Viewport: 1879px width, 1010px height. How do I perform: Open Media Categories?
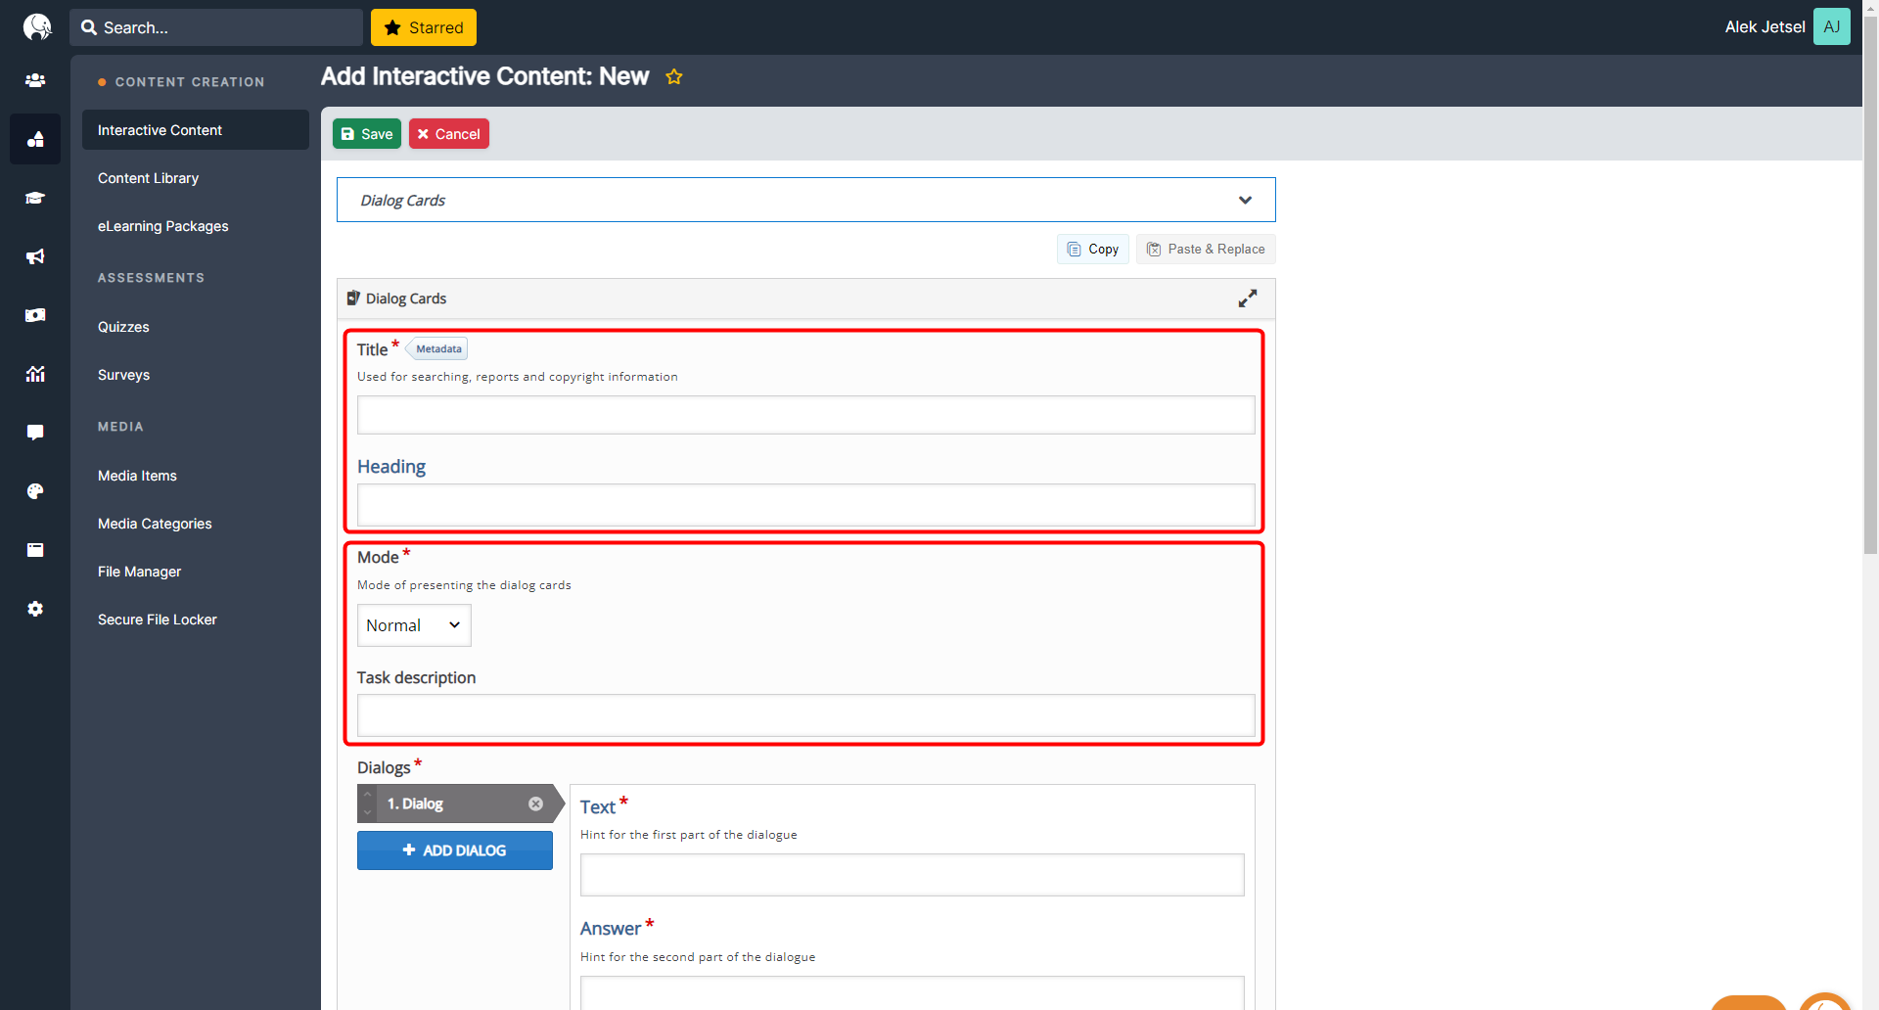(x=155, y=524)
